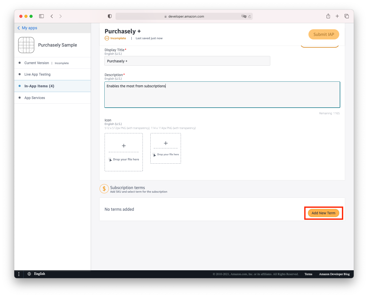368x297 pixels.
Task: Show tab overview icon
Action: [x=347, y=16]
